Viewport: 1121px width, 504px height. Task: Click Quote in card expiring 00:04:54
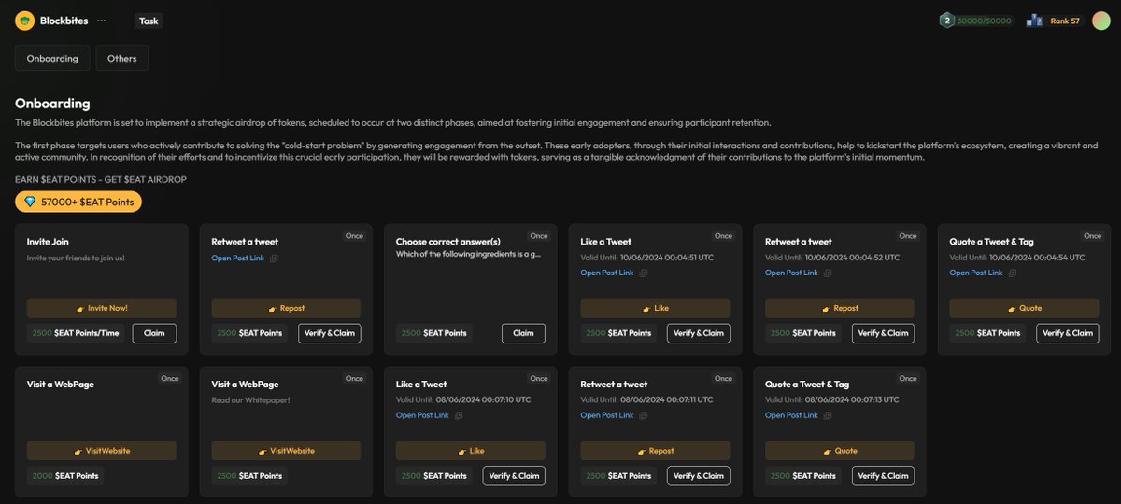(1025, 308)
